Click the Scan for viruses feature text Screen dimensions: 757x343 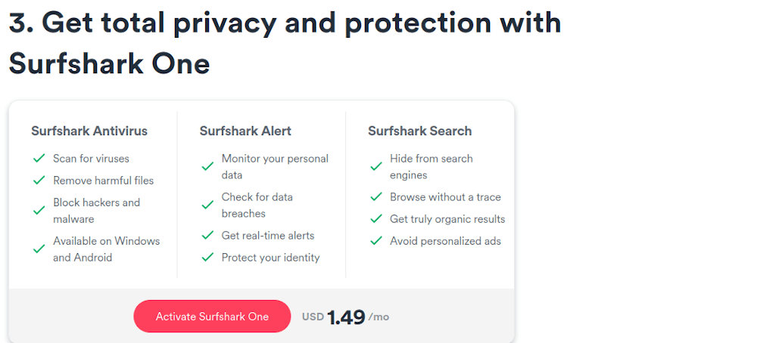pyautogui.click(x=92, y=159)
